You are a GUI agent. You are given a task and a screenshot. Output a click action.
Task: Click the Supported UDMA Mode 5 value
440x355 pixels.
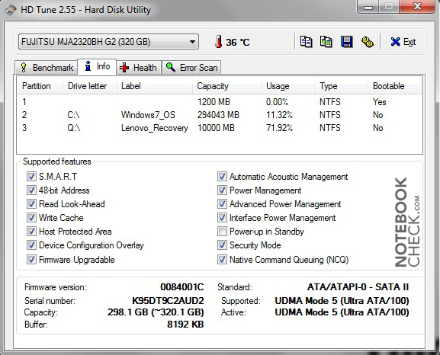[342, 301]
